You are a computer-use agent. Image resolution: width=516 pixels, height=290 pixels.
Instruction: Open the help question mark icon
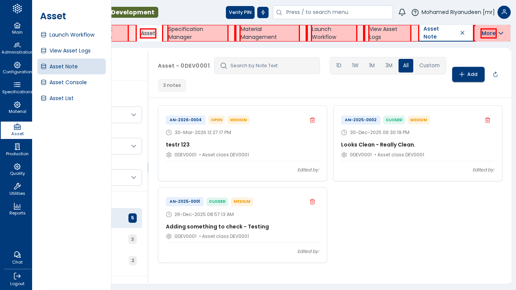tap(415, 12)
